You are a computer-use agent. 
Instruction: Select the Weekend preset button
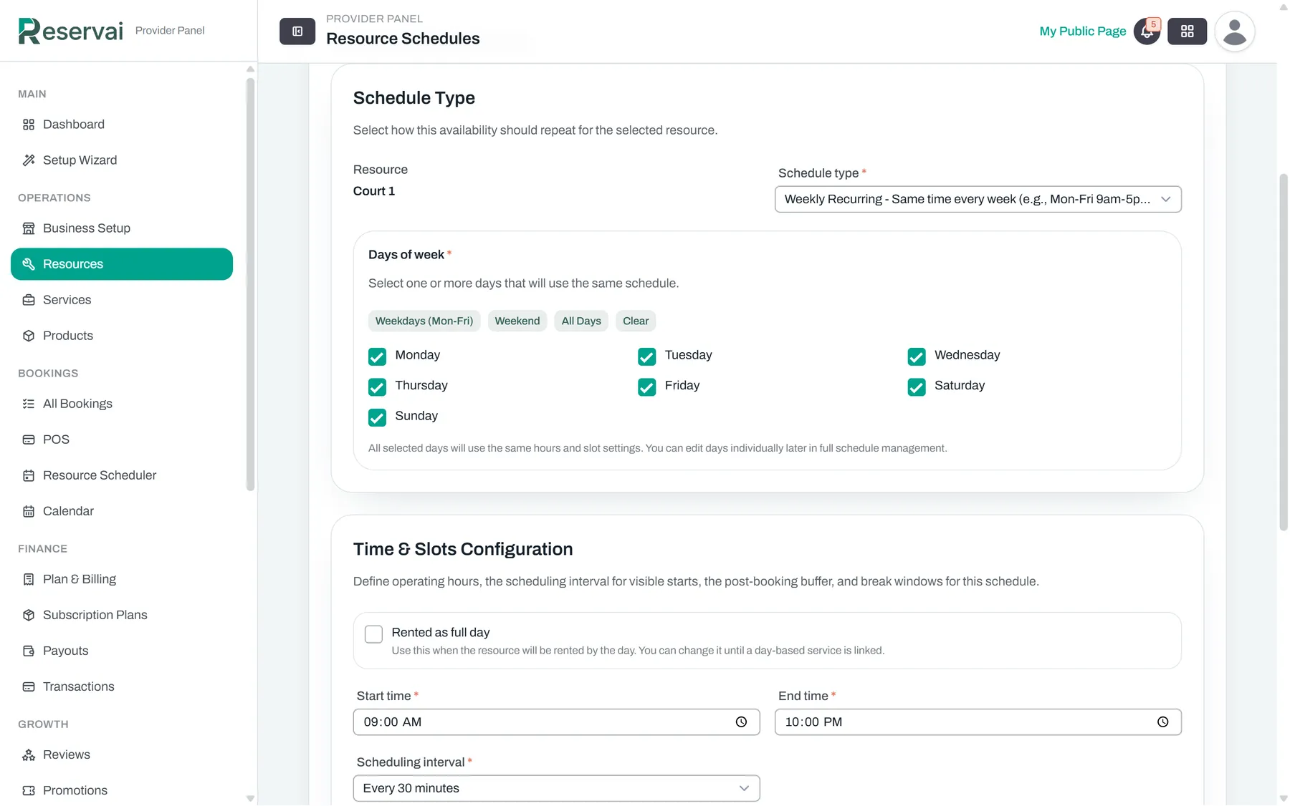517,321
